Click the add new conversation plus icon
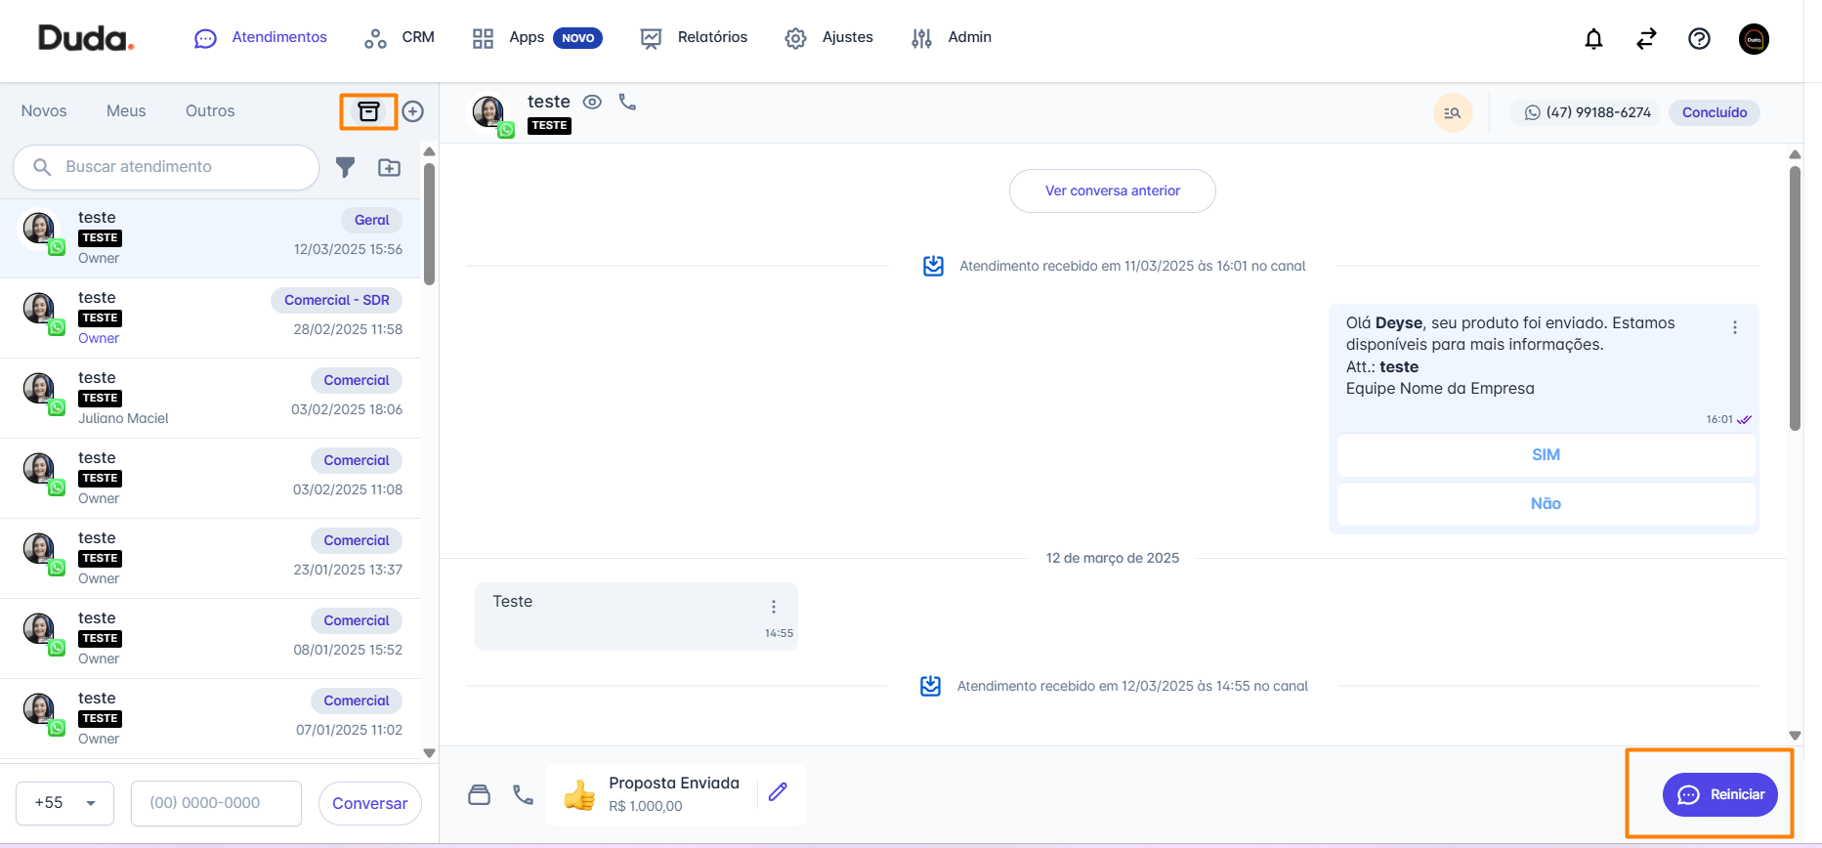This screenshot has width=1822, height=848. point(413,111)
